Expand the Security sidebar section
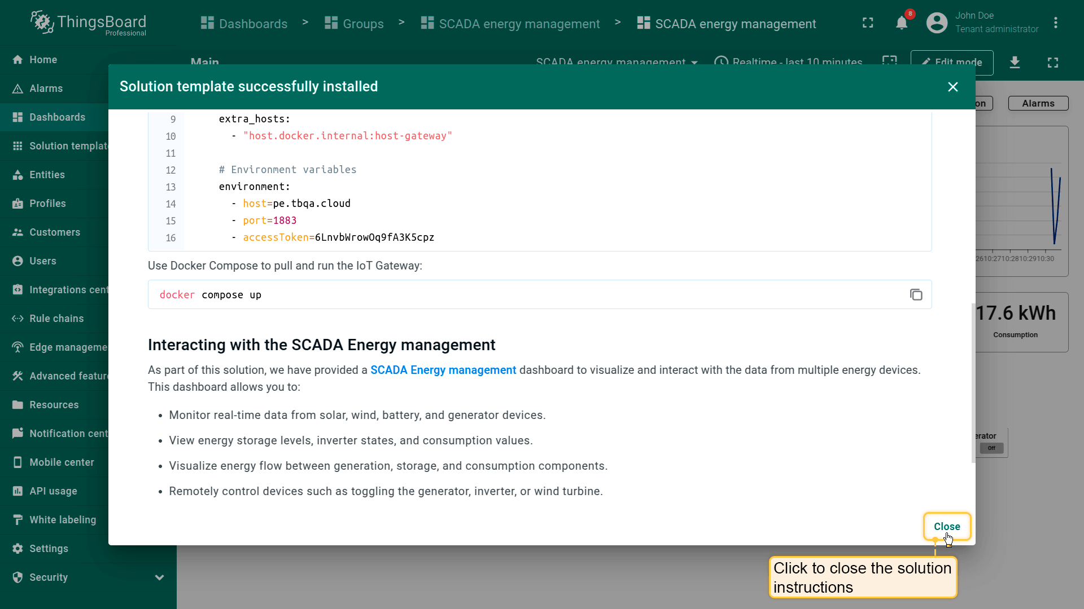Image resolution: width=1084 pixels, height=609 pixels. point(159,577)
